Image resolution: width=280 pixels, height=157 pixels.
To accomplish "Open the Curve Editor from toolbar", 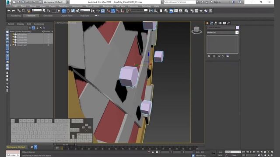I will tap(176, 11).
